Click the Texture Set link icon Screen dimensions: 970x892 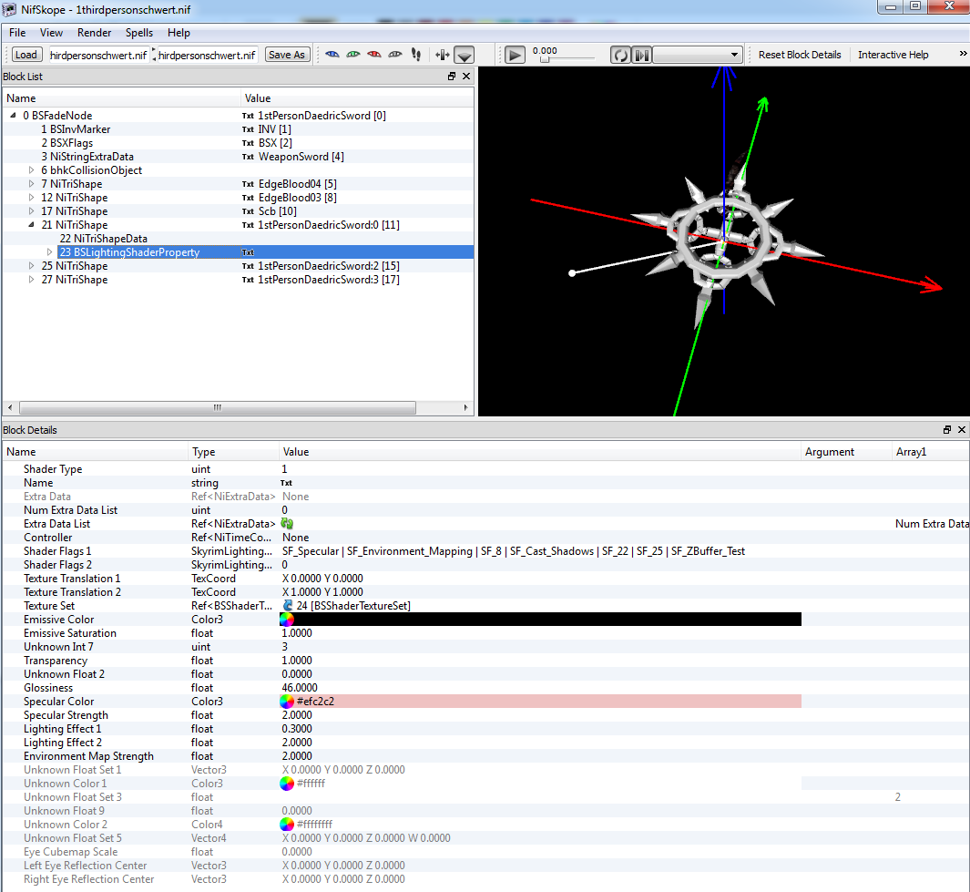pyautogui.click(x=288, y=606)
